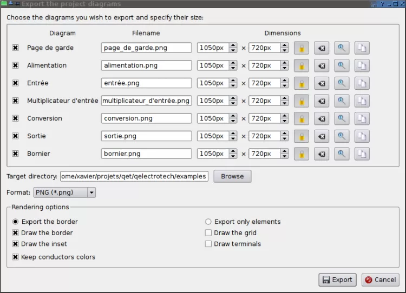Uncheck the Alimentation diagram checkbox

[x=15, y=66]
